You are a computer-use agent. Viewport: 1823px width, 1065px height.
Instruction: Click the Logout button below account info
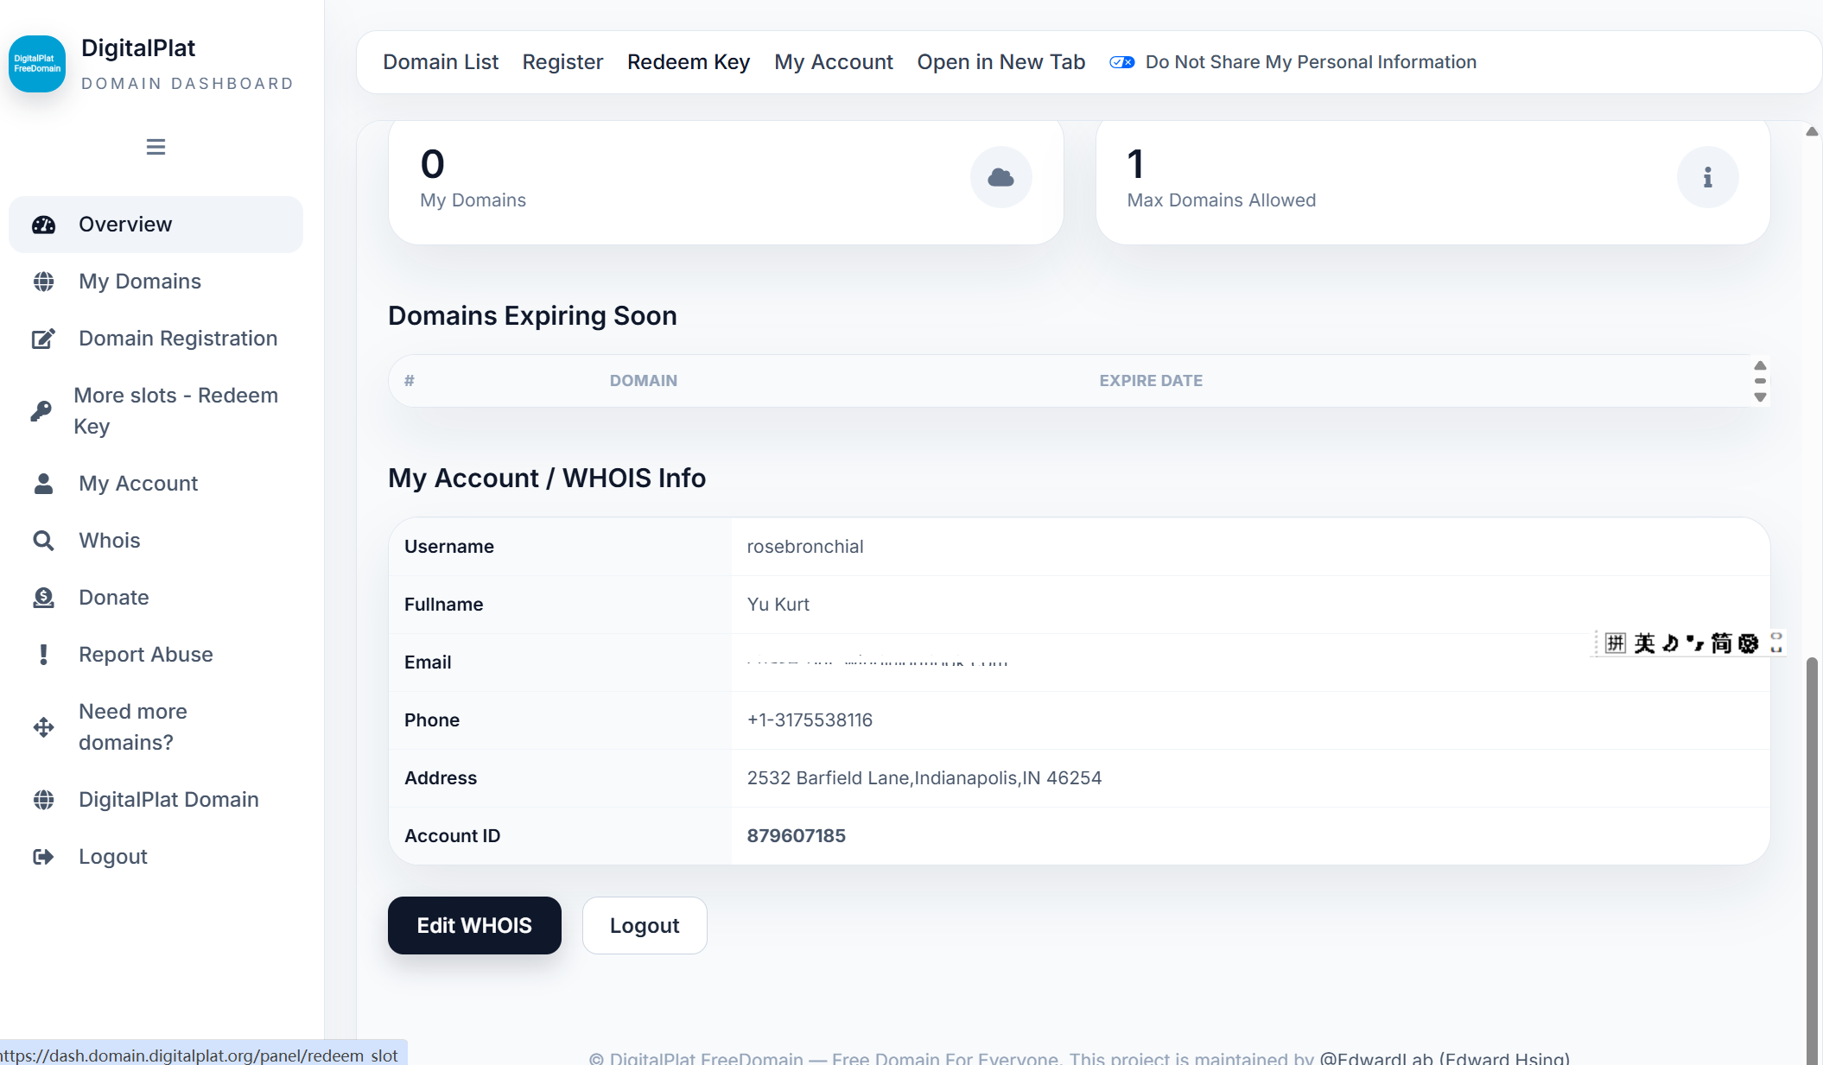point(645,925)
